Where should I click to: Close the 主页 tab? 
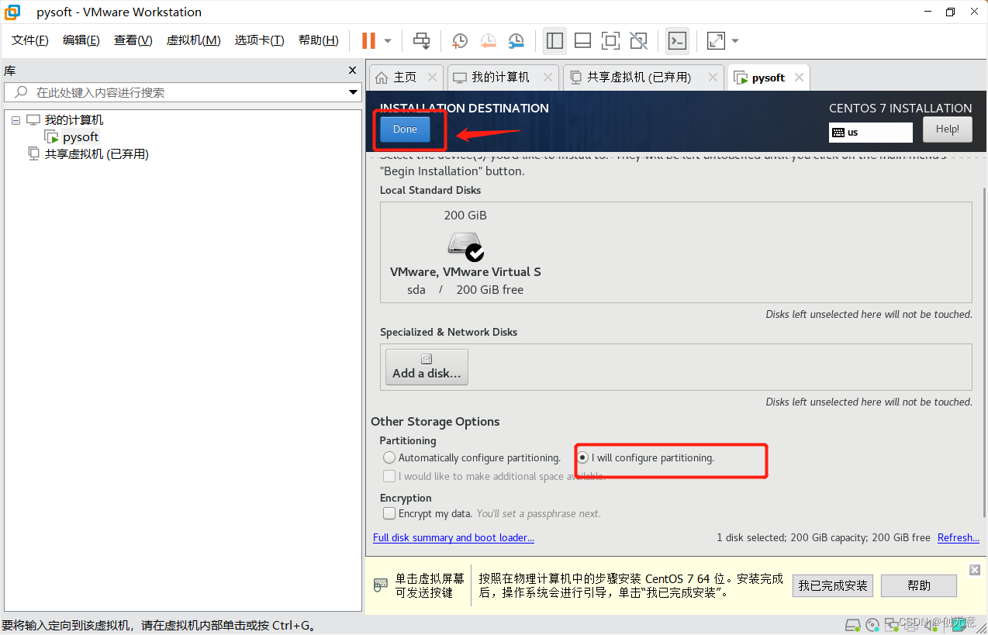pyautogui.click(x=433, y=78)
